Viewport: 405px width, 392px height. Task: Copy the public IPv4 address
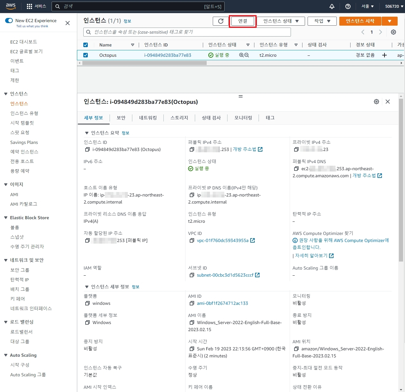(x=192, y=150)
